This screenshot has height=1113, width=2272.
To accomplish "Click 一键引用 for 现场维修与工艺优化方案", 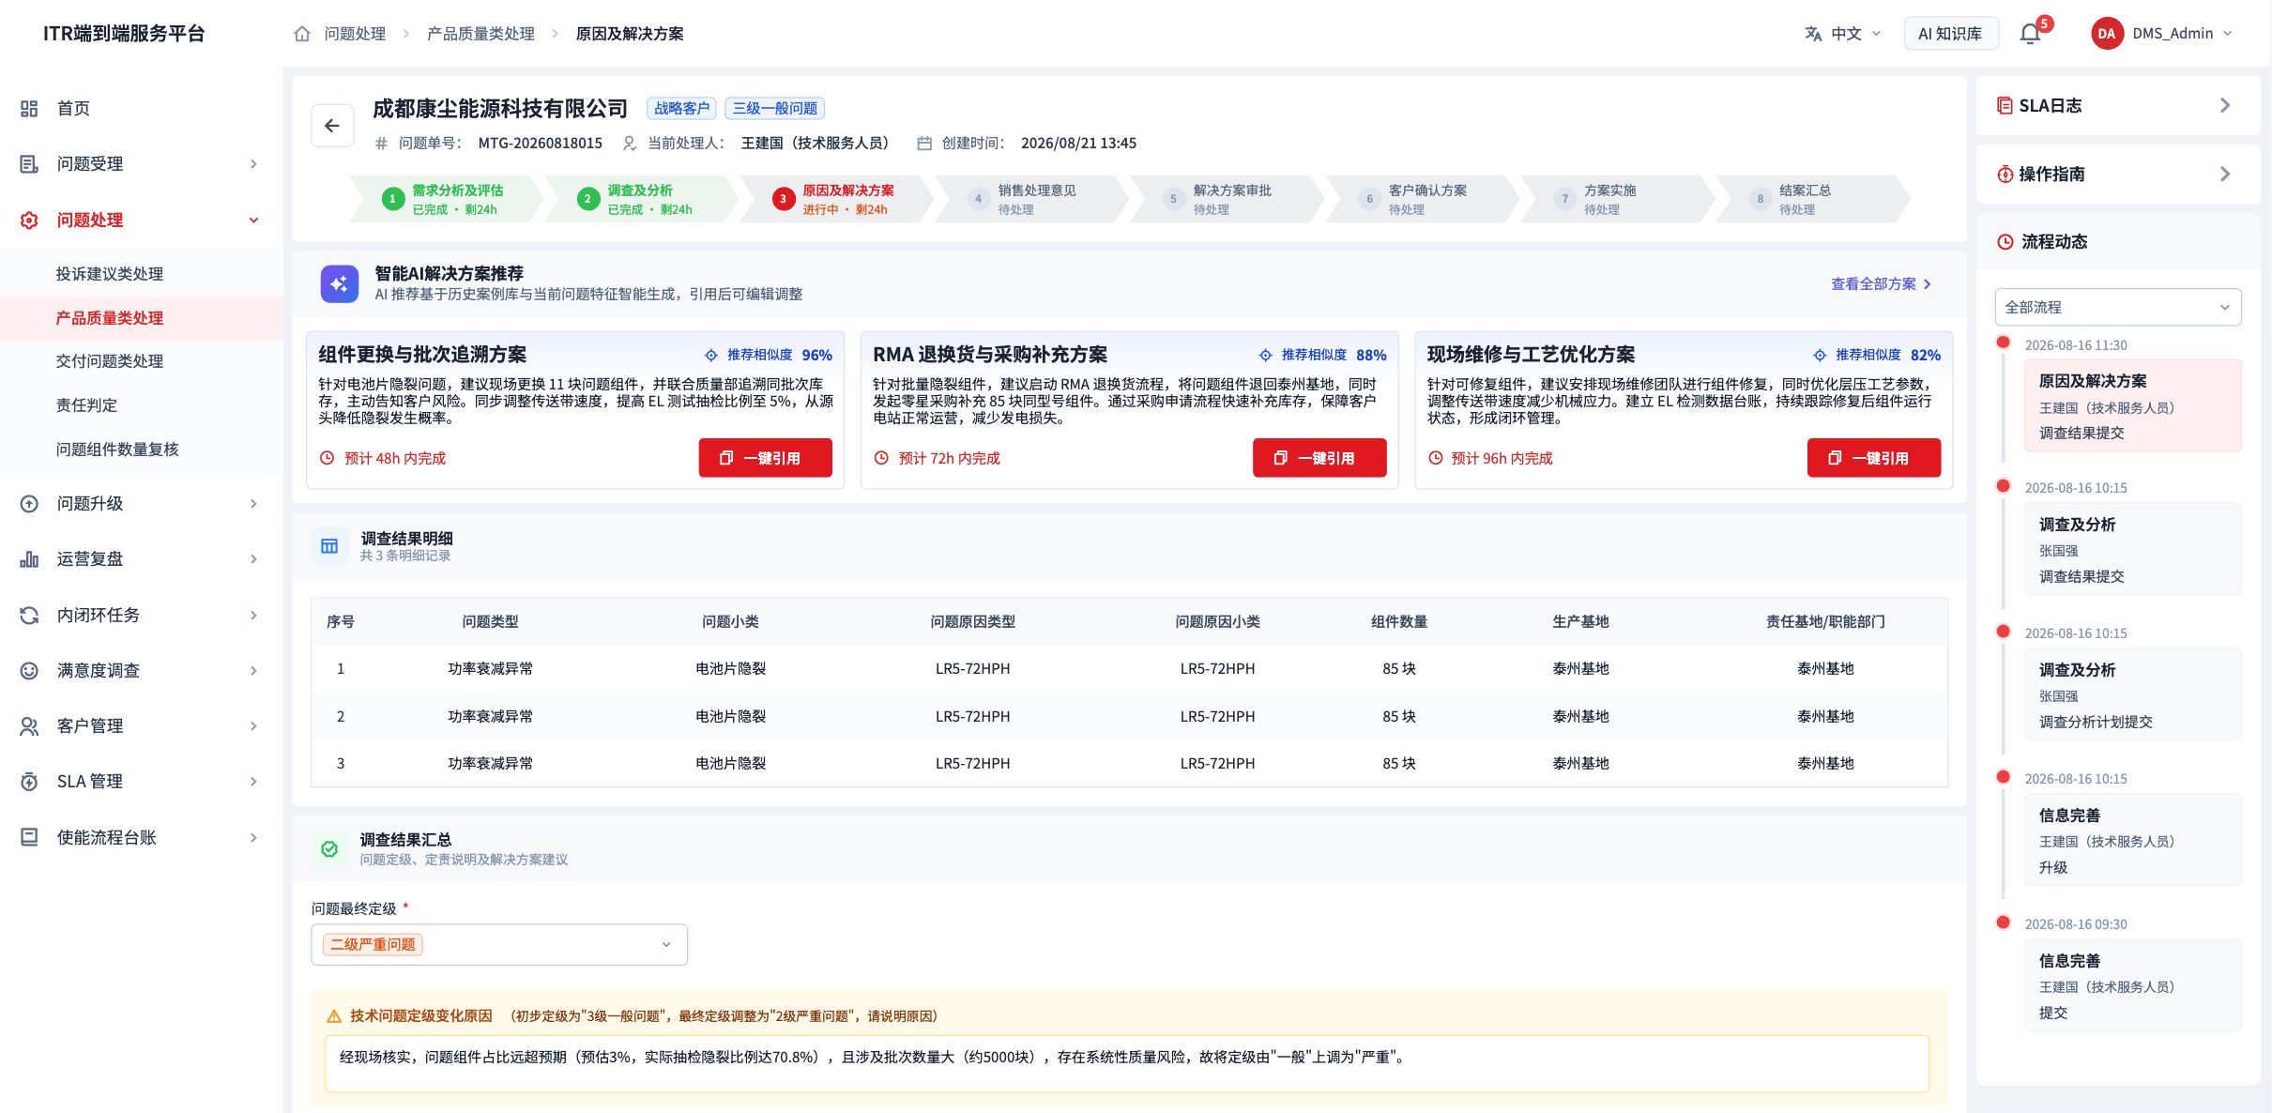I will coord(1874,458).
